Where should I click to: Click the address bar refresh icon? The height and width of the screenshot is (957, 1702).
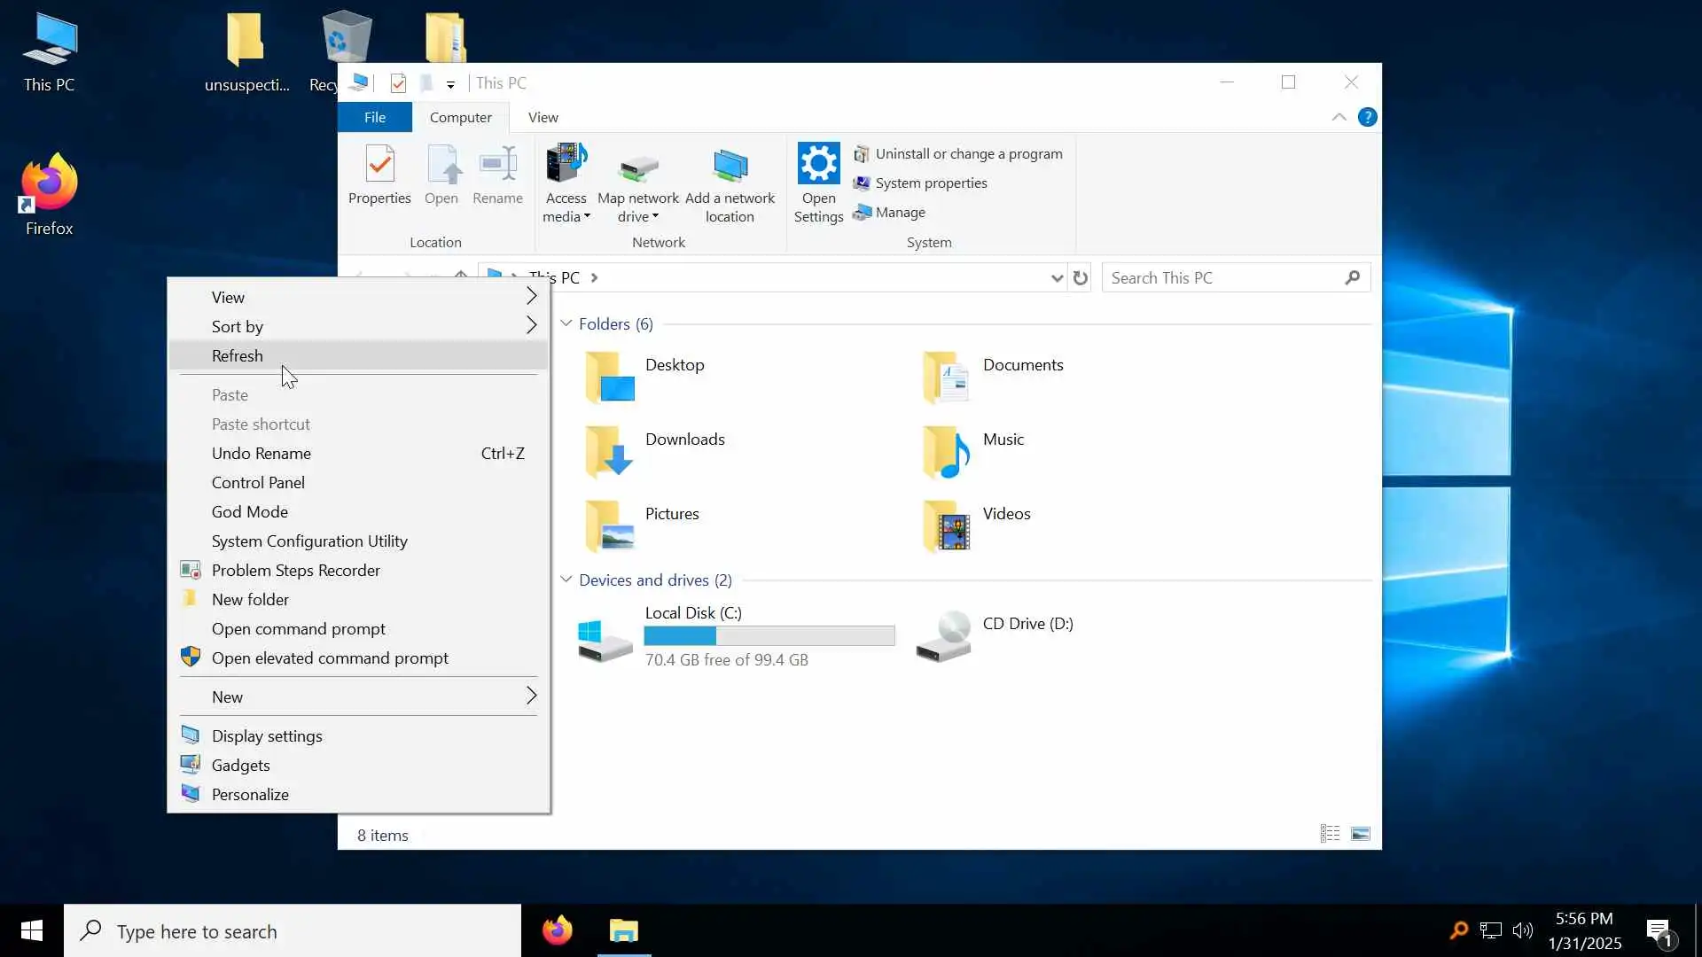coord(1080,278)
